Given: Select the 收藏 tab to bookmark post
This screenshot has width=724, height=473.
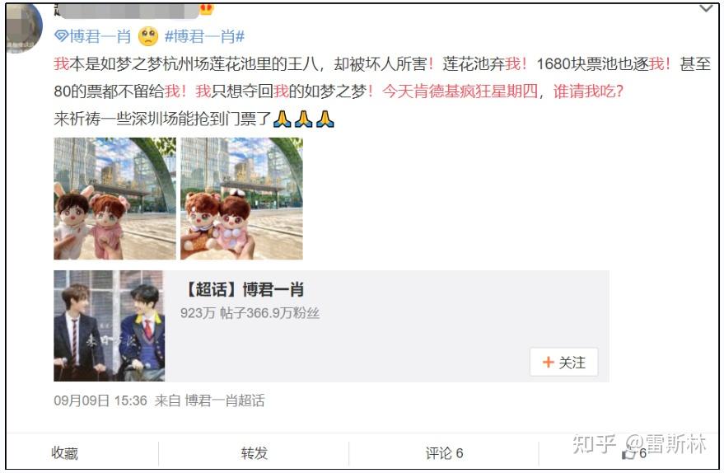Looking at the screenshot, I should click(64, 453).
